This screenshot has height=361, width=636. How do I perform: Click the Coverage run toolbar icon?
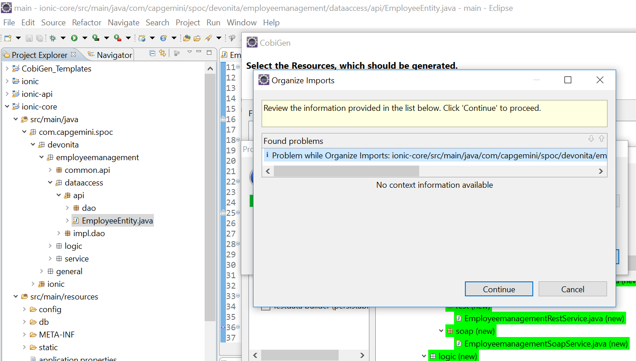tap(96, 38)
